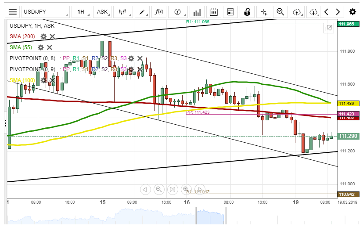This screenshot has width=363, height=227.
Task: Click the 111.800 price axis label
Action: click(347, 51)
